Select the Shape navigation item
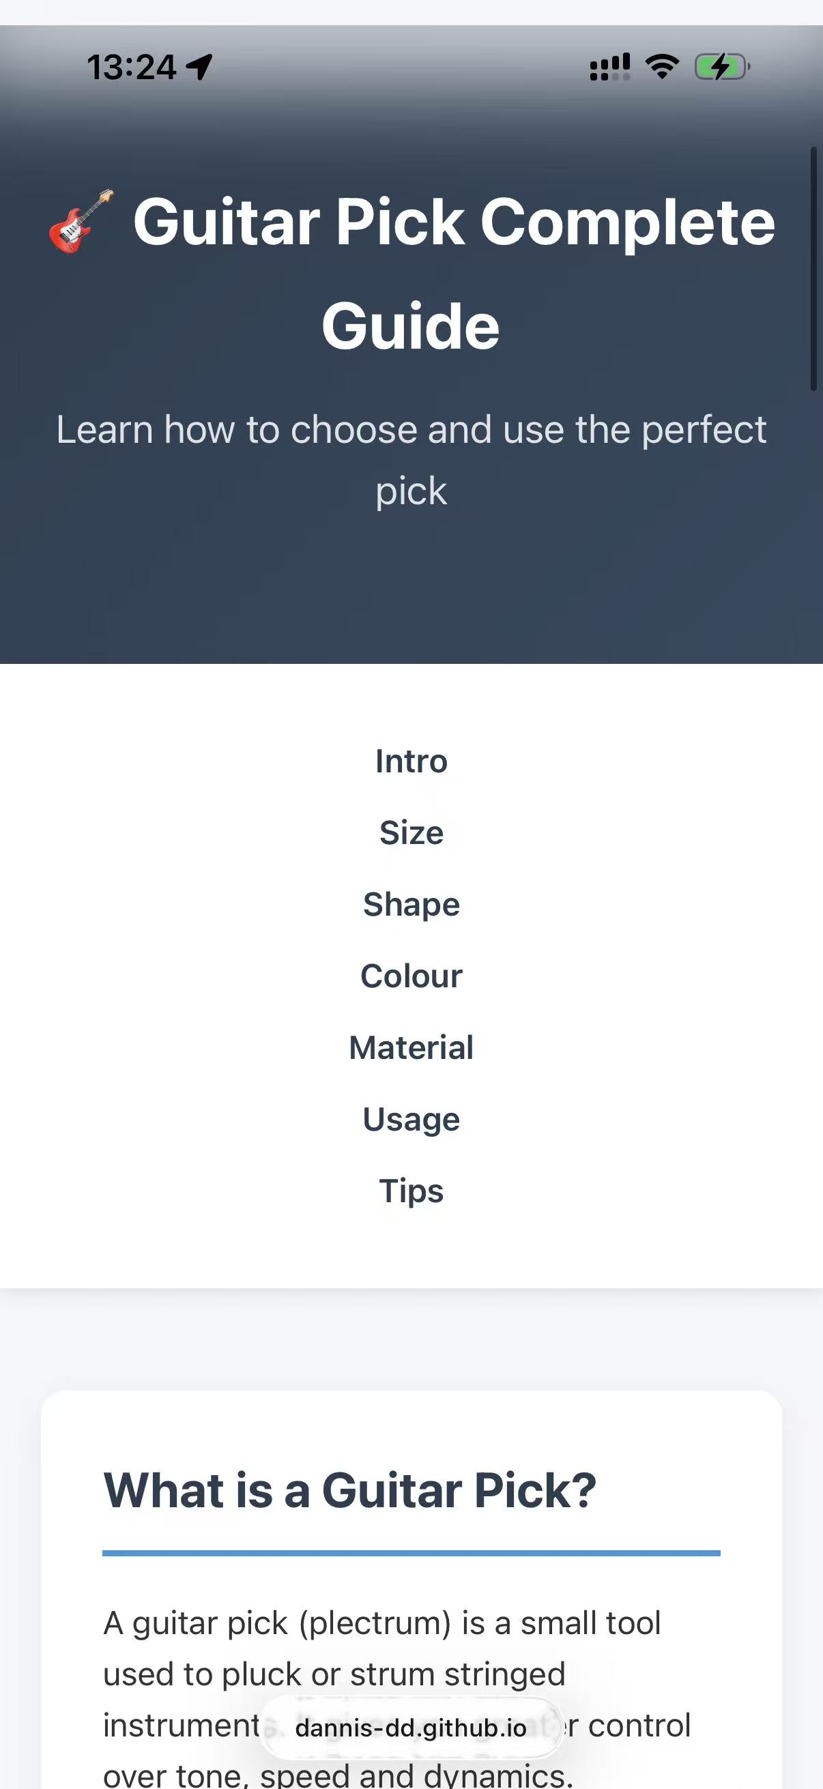This screenshot has width=823, height=1789. (x=411, y=903)
